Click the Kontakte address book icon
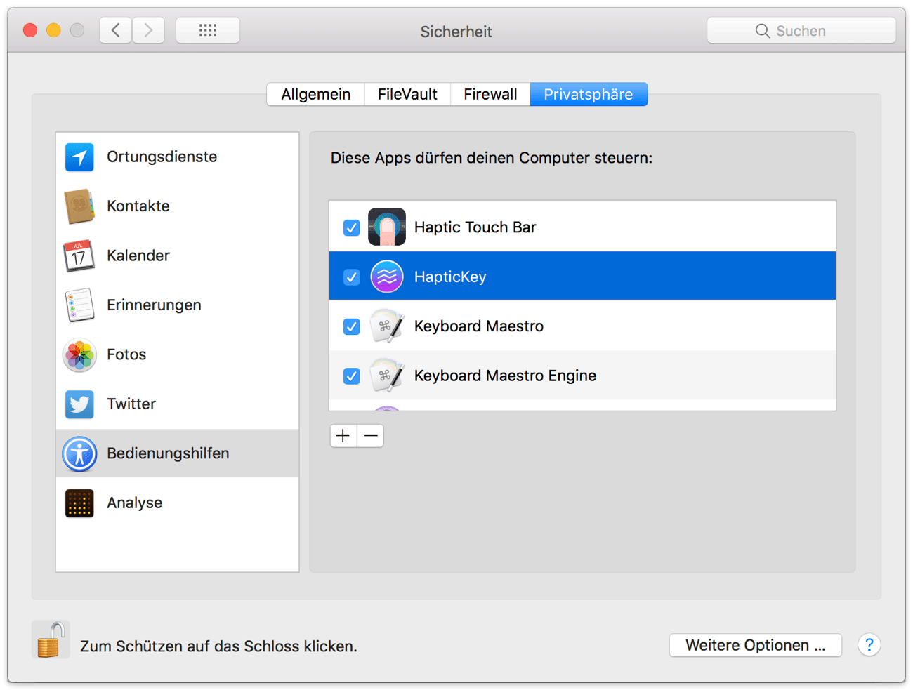The image size is (913, 690). (79, 206)
